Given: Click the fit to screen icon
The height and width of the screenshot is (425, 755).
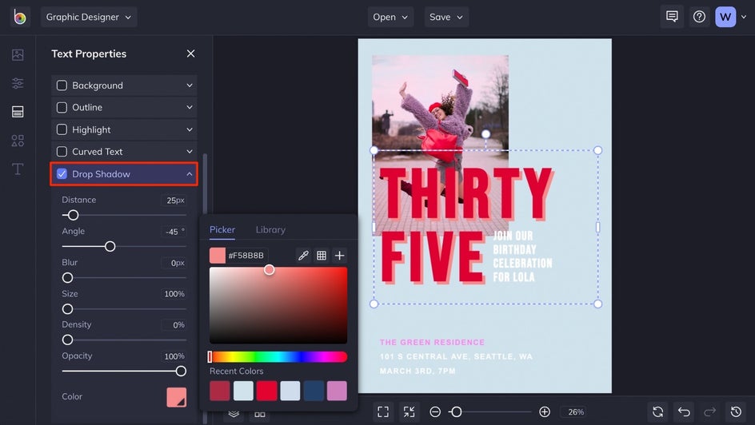Looking at the screenshot, I should click(383, 411).
